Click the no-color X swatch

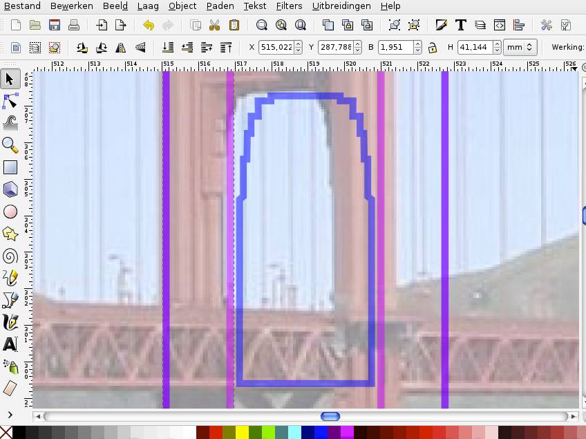coord(6,432)
